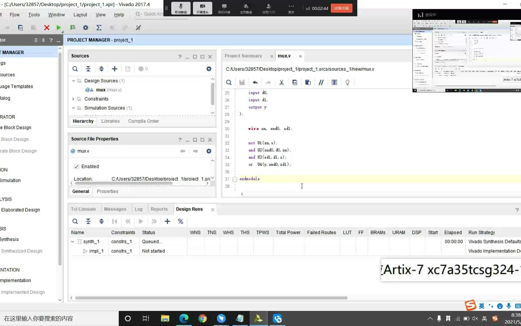Image resolution: width=521 pixels, height=326 pixels.
Task: Click the search icon in Sources panel
Action: (75, 69)
